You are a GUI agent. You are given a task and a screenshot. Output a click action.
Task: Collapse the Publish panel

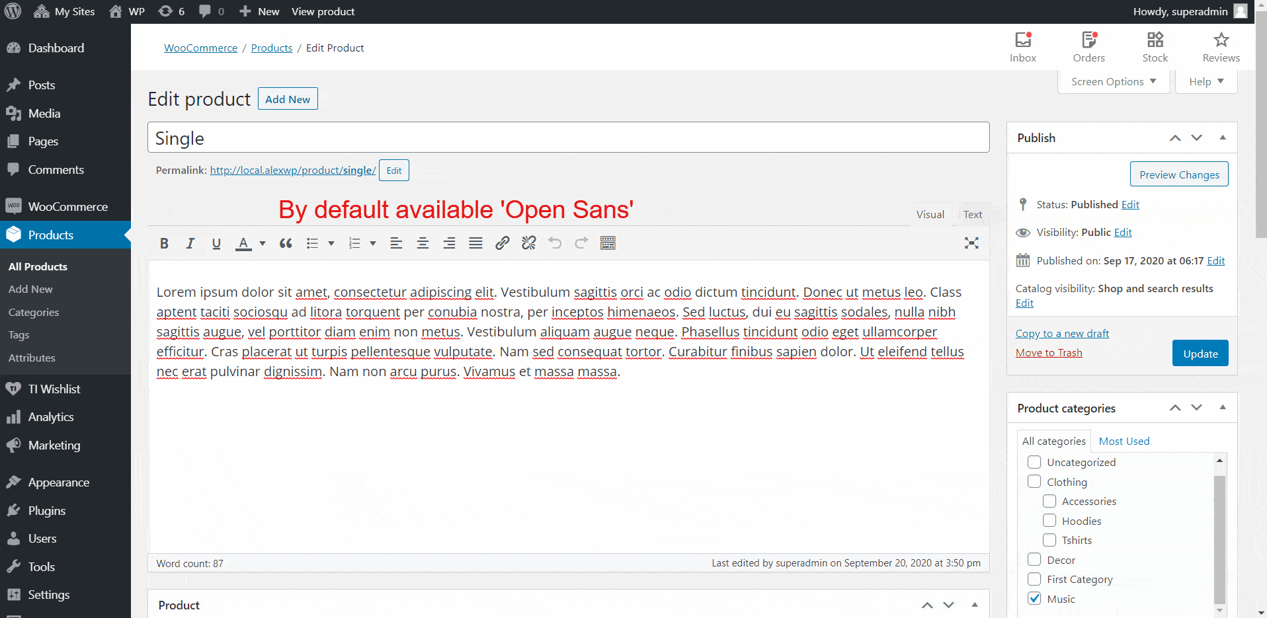click(1223, 137)
